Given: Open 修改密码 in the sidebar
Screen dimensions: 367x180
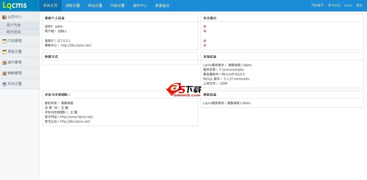Looking at the screenshot, I should click(x=20, y=32).
